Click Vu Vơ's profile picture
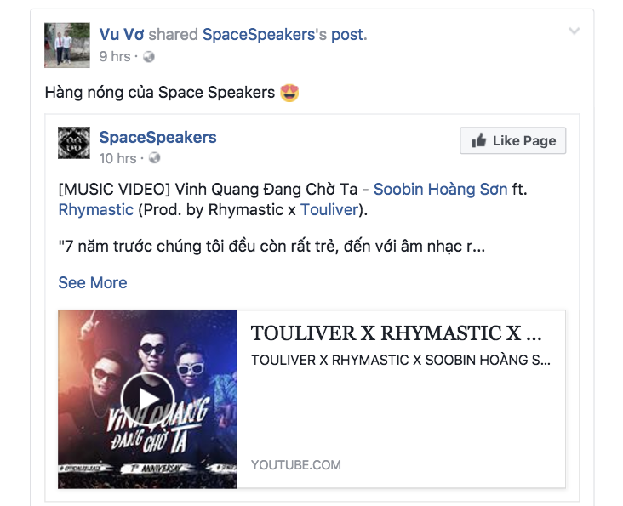Screen dimensions: 623x506 [66, 45]
